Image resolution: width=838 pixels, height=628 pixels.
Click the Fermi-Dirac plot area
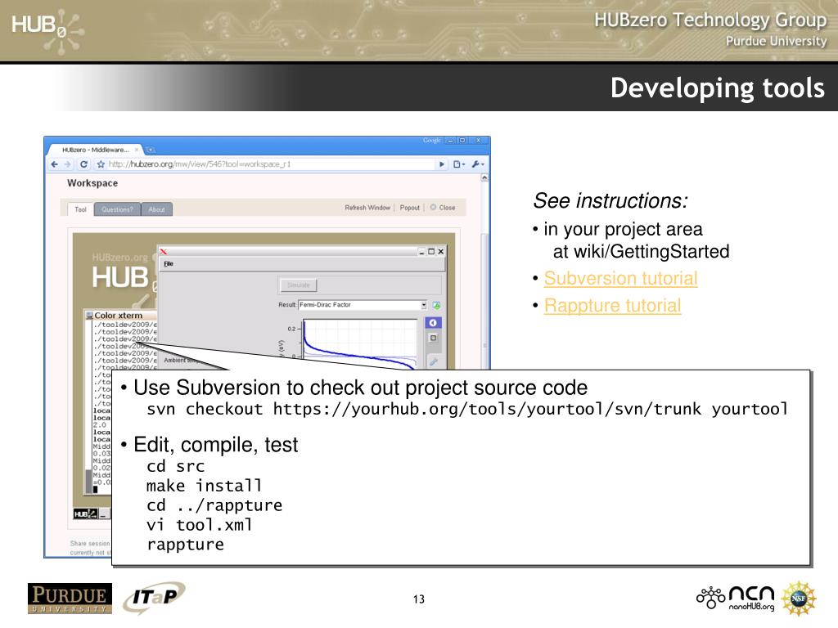tap(360, 344)
